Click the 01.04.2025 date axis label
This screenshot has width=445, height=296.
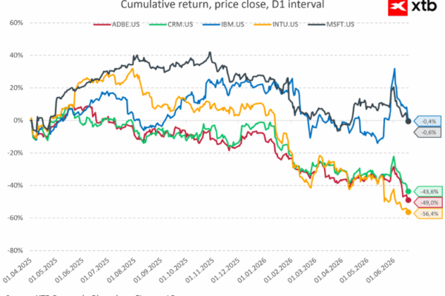[18, 270]
